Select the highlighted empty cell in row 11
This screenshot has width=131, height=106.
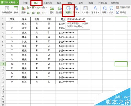121,64
